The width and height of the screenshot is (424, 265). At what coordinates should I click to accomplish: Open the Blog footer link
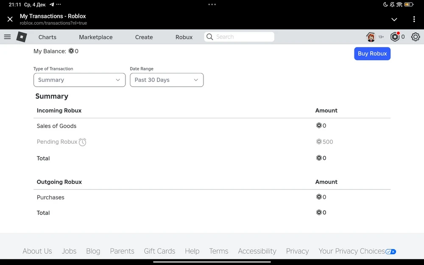pyautogui.click(x=93, y=251)
